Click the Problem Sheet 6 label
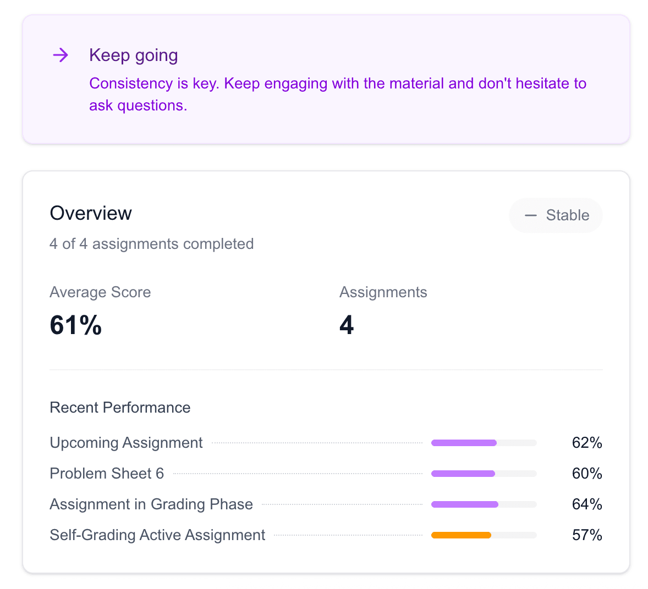648x589 pixels. pyautogui.click(x=107, y=473)
